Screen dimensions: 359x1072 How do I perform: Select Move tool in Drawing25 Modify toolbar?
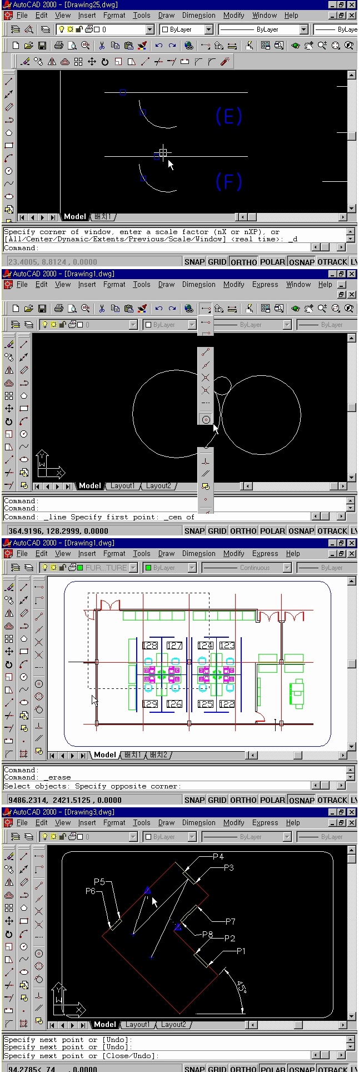[92, 62]
